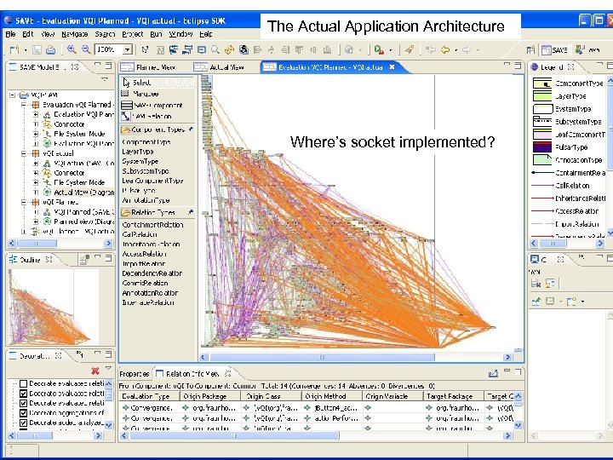This screenshot has width=613, height=460.
Task: Click the yellow back arrow navigation icon
Action: tap(445, 49)
